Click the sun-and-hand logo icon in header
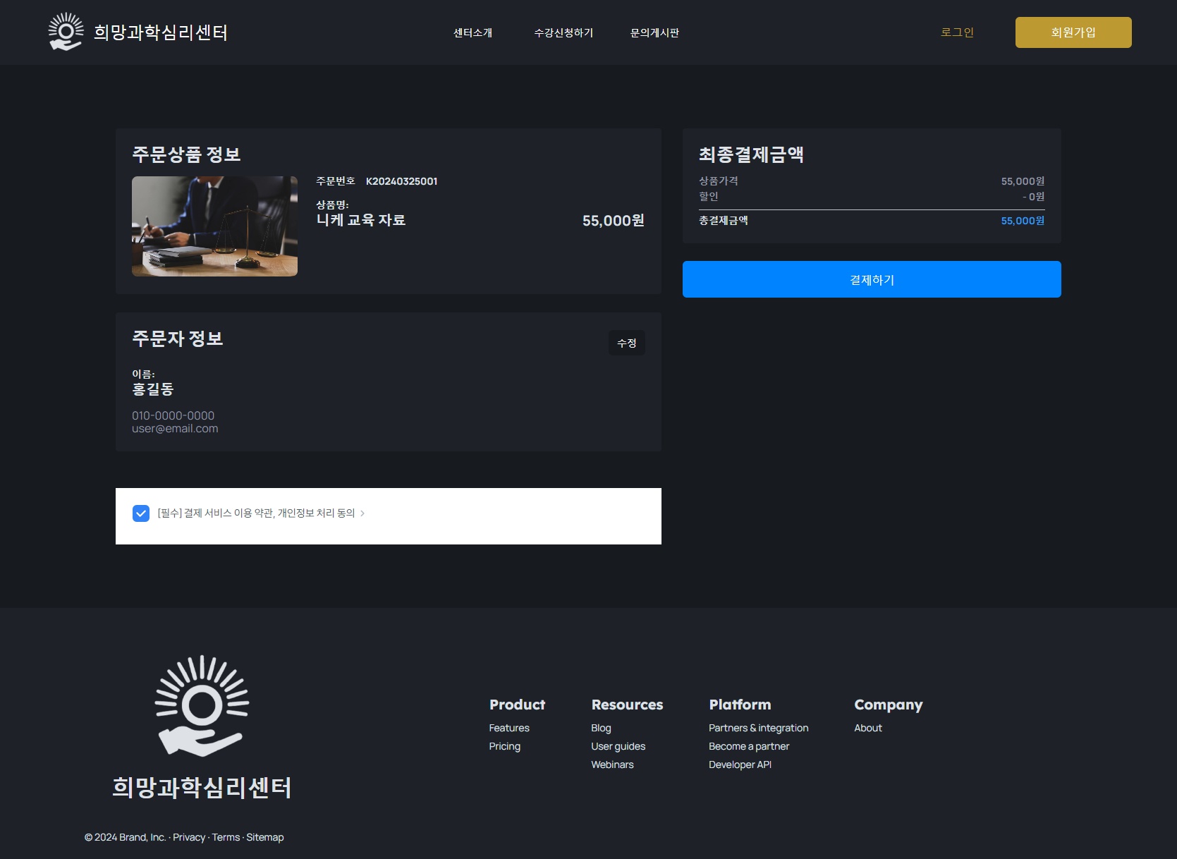This screenshot has width=1177, height=859. [x=66, y=32]
